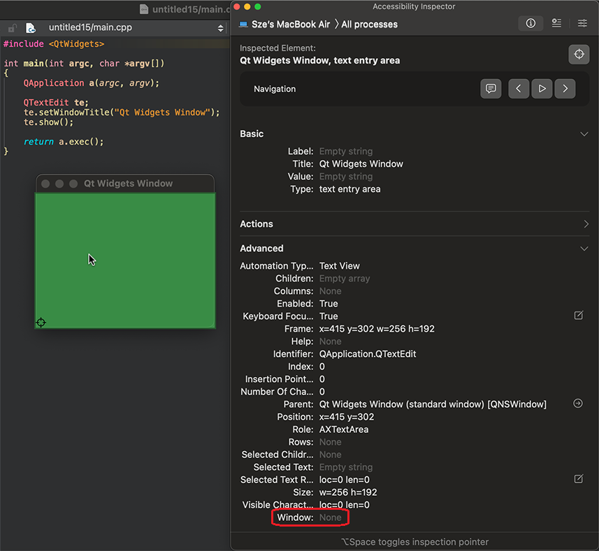Jump to Parent element arrow icon

point(578,404)
